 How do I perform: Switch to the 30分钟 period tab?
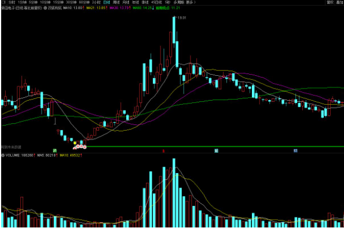[71, 2]
